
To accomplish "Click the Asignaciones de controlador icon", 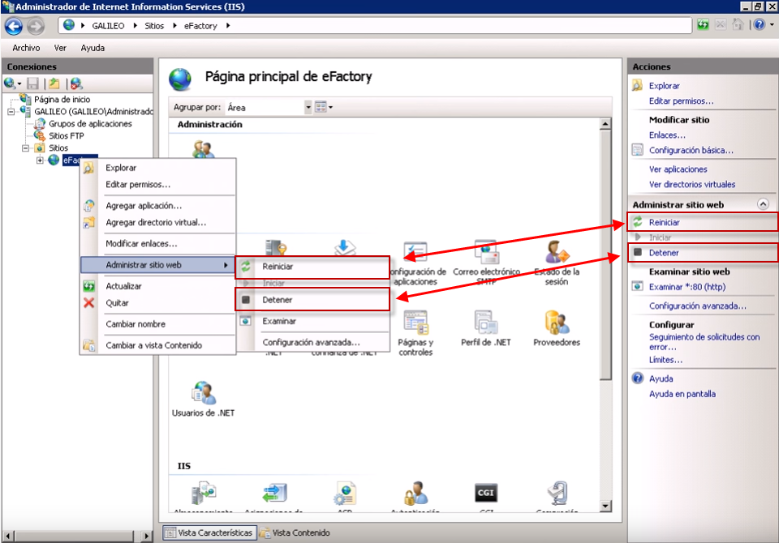I will tap(274, 493).
